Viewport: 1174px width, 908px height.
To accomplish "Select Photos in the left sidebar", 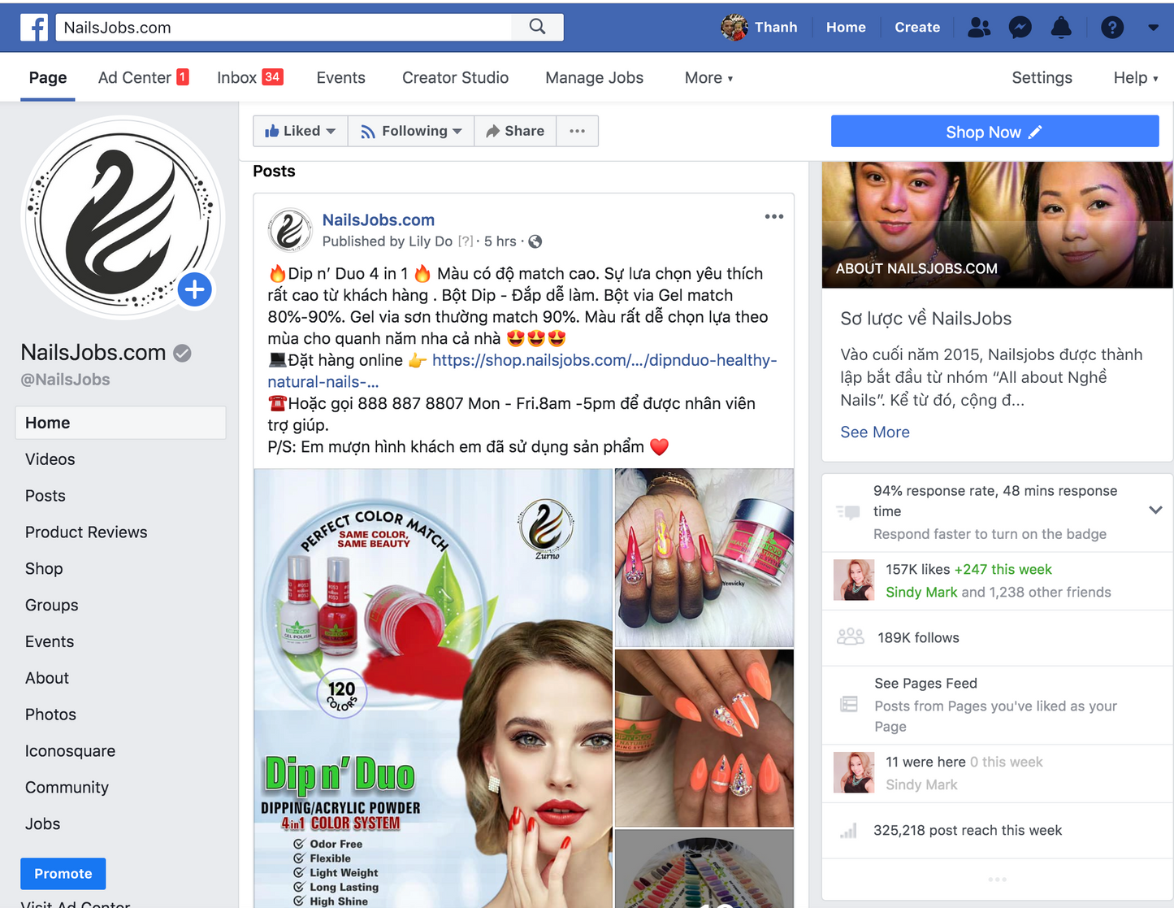I will coord(50,715).
